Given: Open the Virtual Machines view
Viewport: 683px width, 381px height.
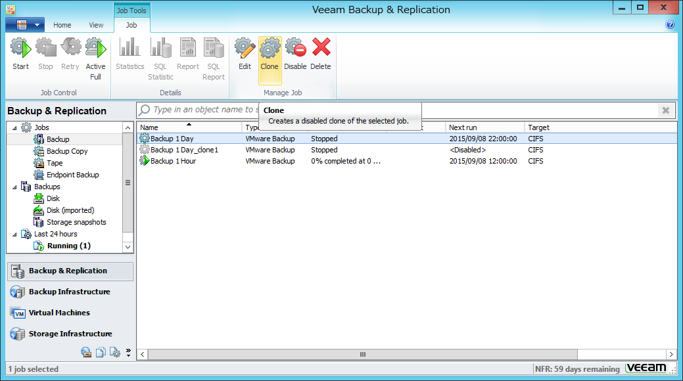Looking at the screenshot, I should (x=70, y=313).
